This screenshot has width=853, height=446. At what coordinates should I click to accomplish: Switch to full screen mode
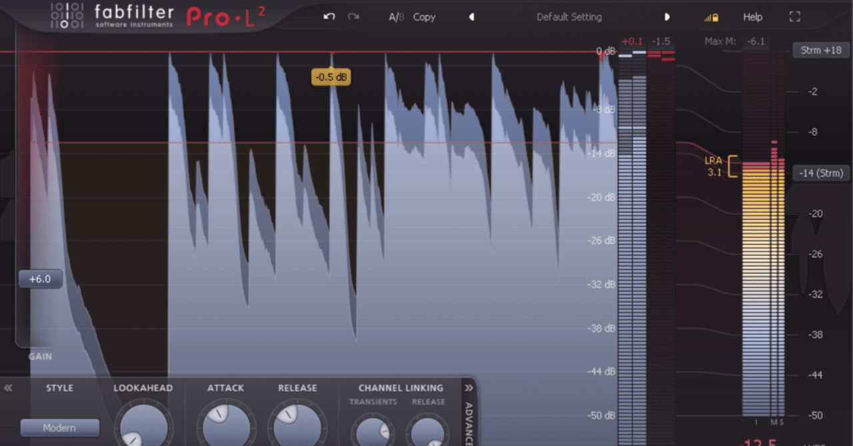[794, 17]
